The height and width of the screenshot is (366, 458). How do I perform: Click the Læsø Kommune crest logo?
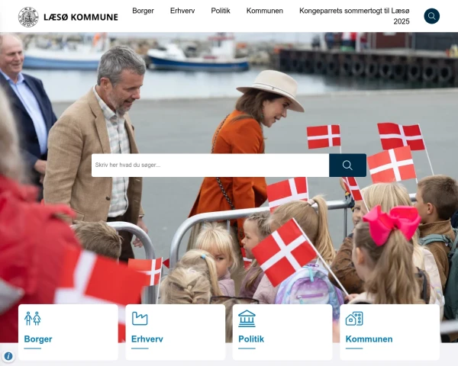[28, 18]
